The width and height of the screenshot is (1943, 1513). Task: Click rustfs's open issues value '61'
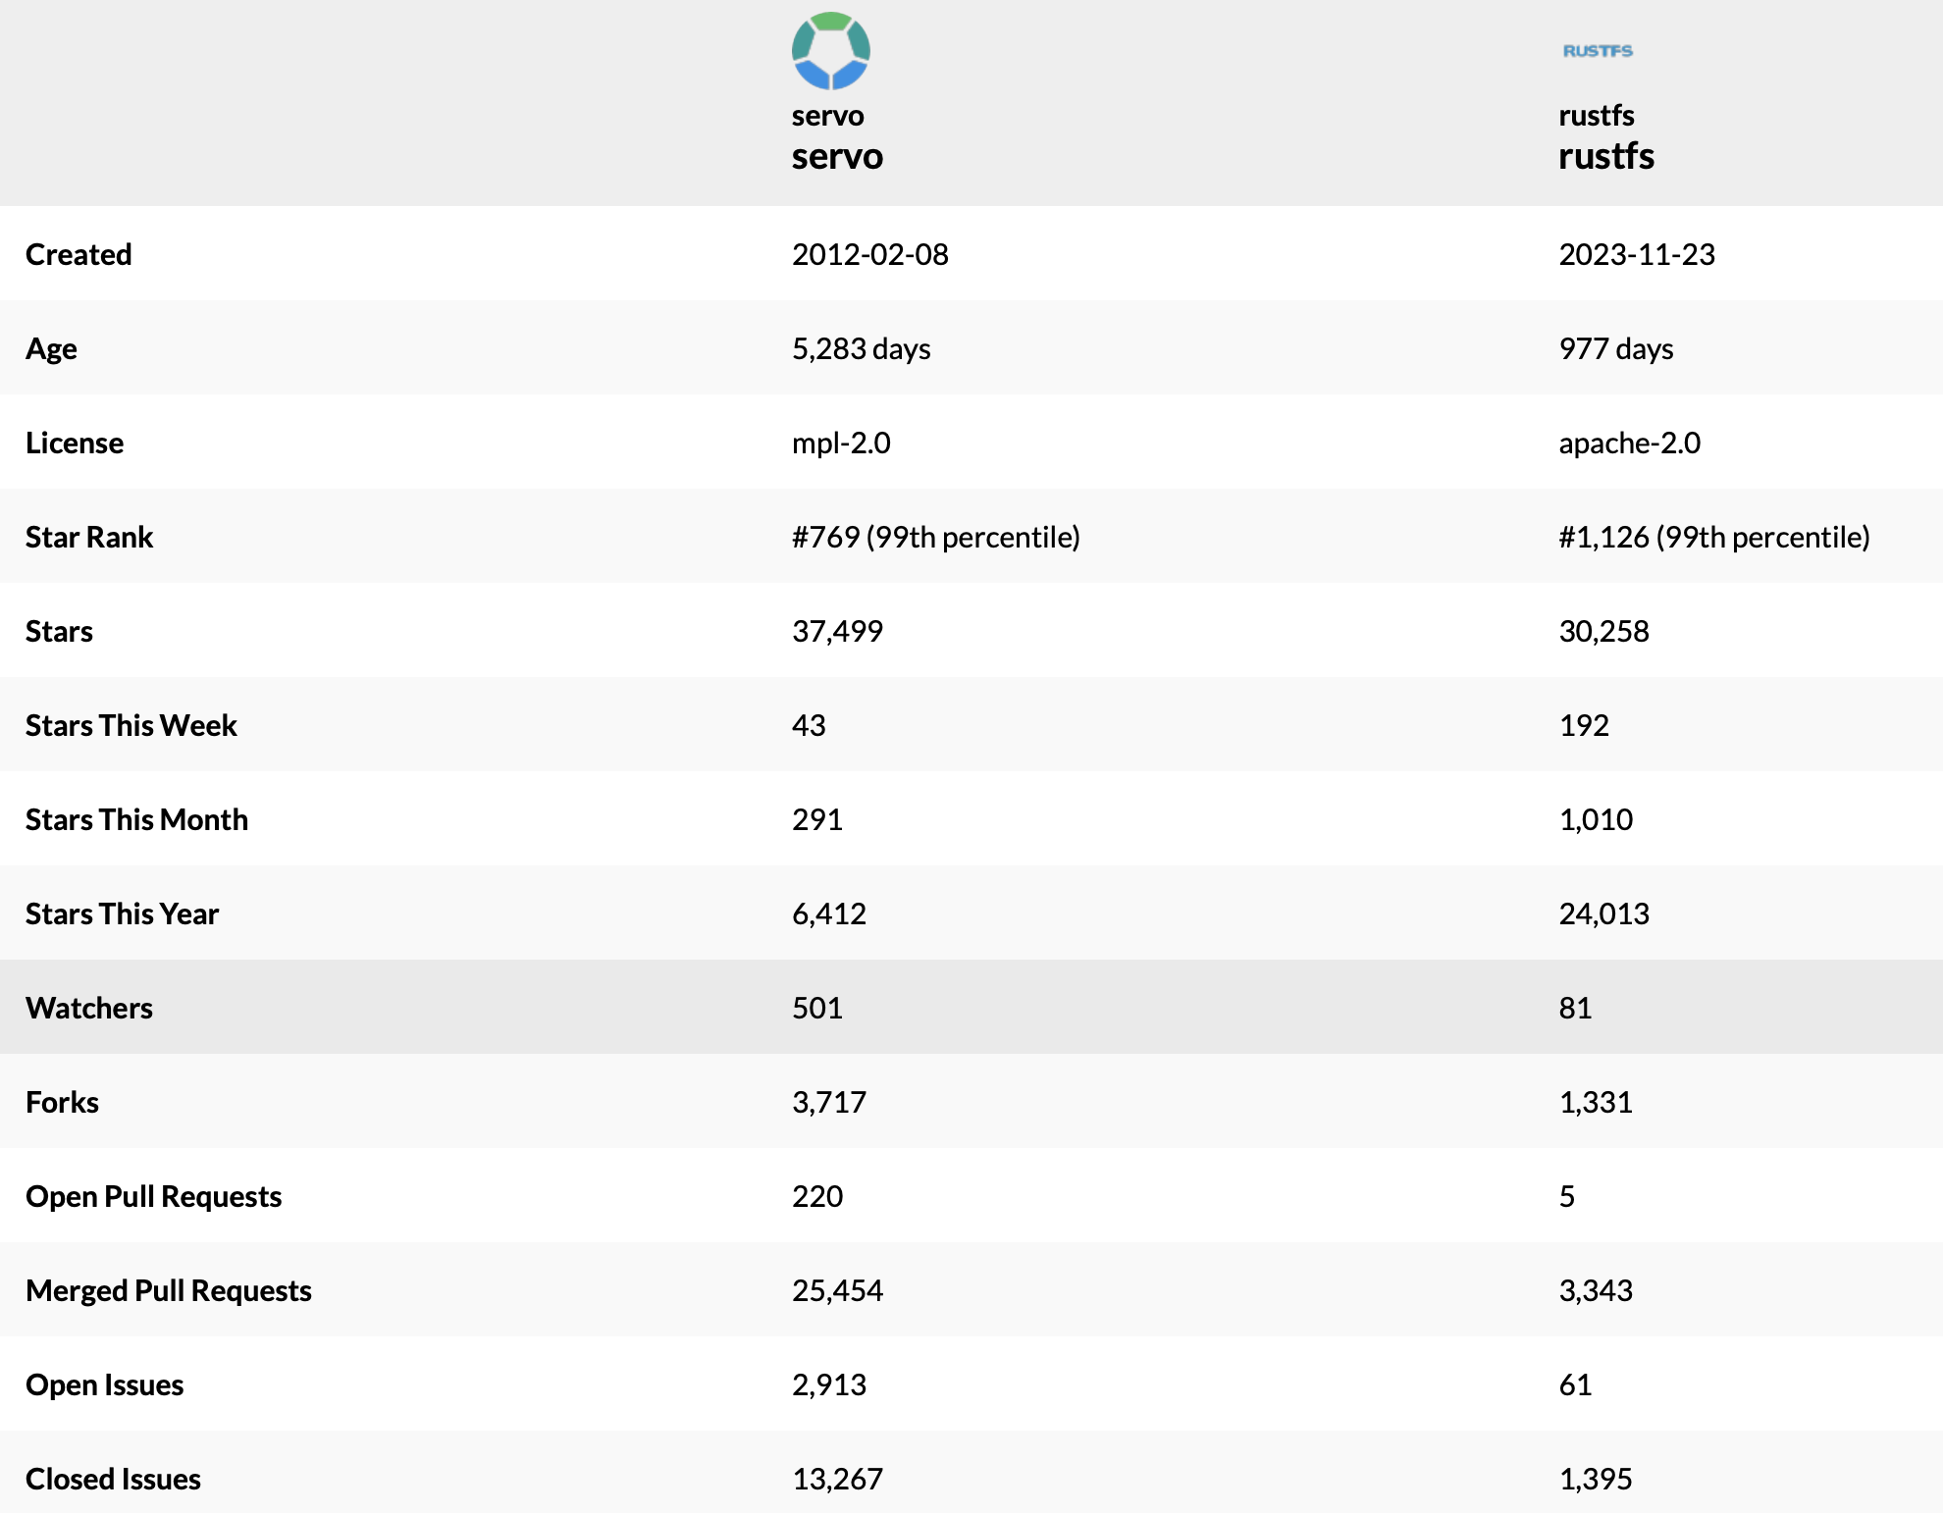coord(1575,1384)
